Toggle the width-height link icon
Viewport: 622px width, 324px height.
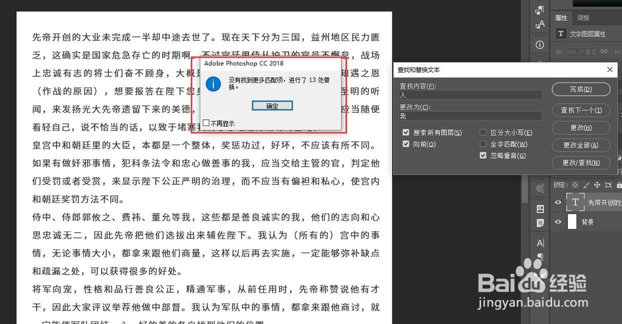(604, 52)
